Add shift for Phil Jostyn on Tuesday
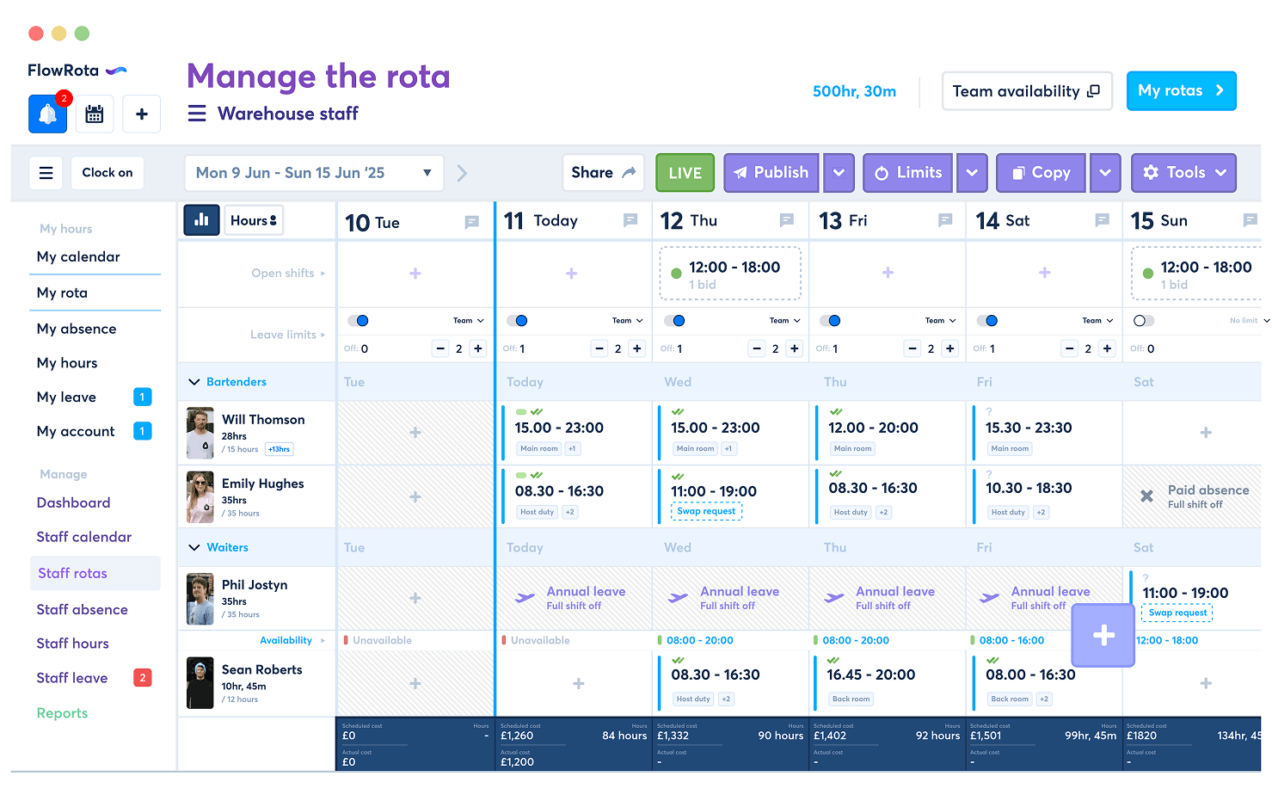1272x807 pixels. coord(415,598)
